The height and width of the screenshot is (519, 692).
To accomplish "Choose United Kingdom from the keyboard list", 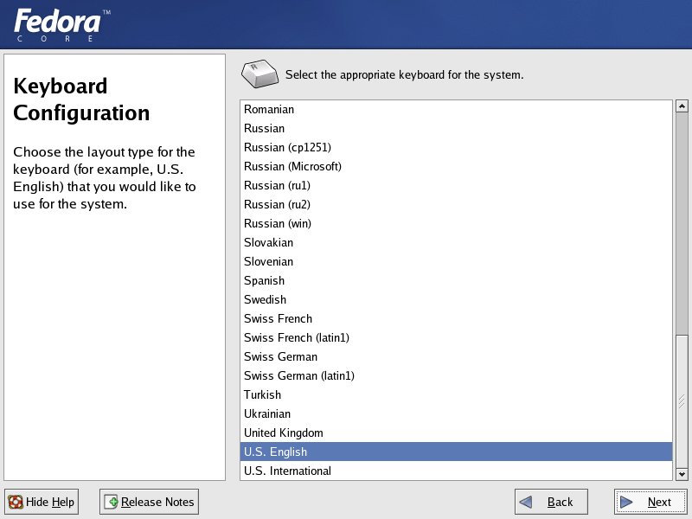I will [284, 432].
